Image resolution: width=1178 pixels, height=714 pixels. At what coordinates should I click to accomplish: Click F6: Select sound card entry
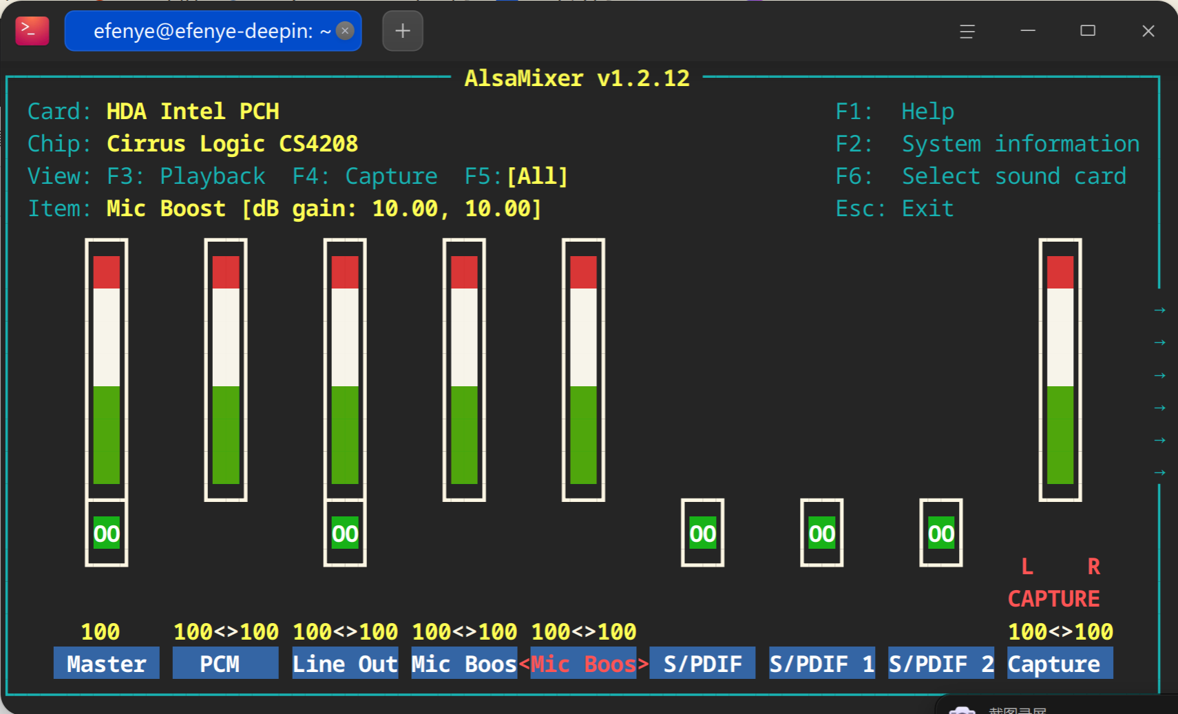(x=980, y=176)
